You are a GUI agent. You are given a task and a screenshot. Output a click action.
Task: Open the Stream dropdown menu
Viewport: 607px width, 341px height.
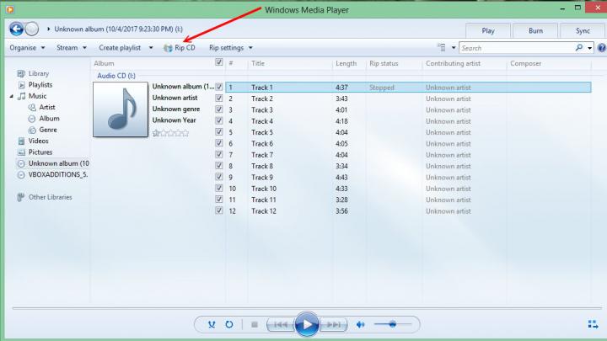coord(71,47)
